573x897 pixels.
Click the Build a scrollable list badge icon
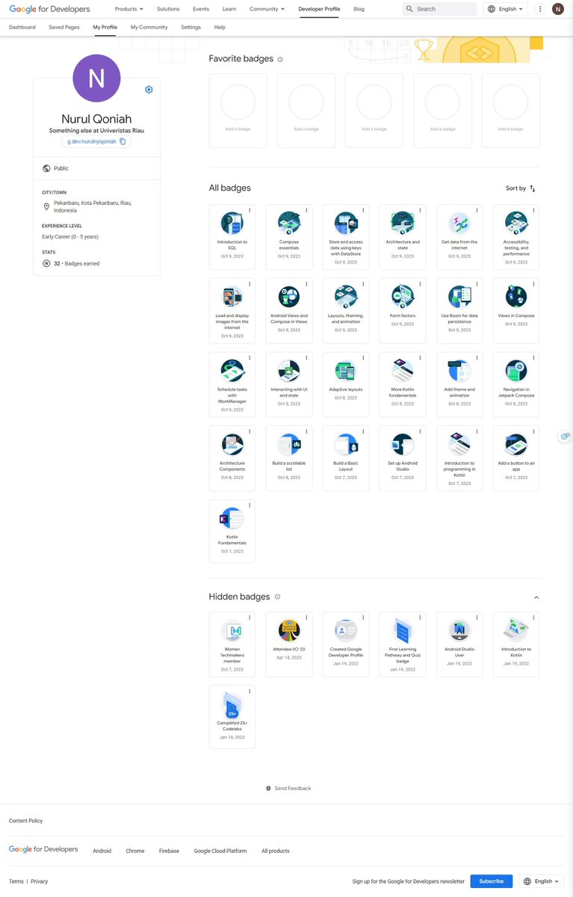[289, 445]
